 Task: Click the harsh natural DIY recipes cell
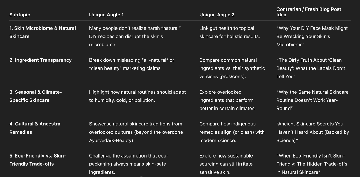[x=135, y=36]
